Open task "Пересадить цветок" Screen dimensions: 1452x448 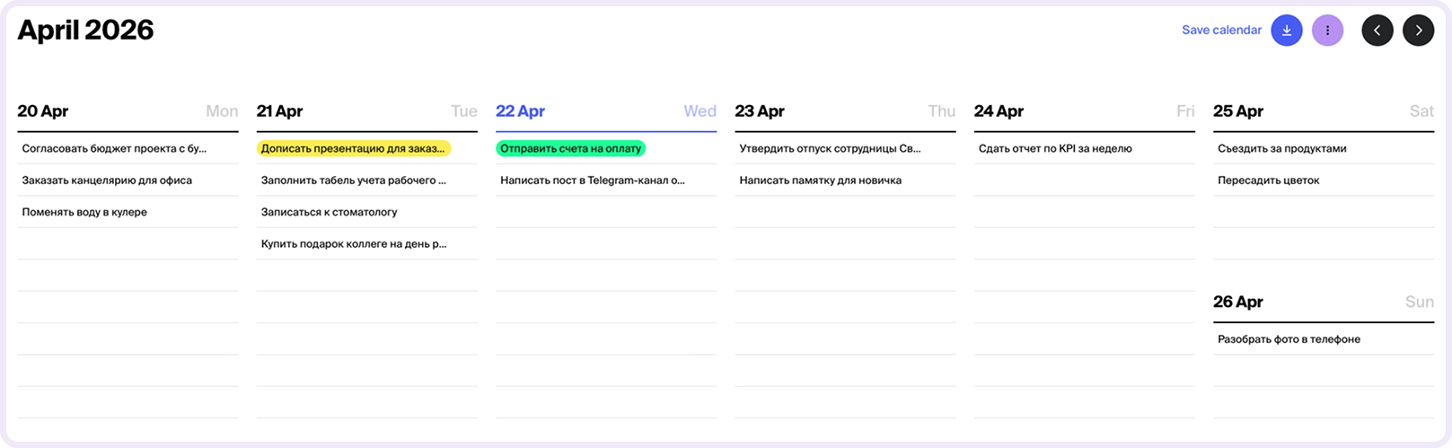[x=1268, y=180]
